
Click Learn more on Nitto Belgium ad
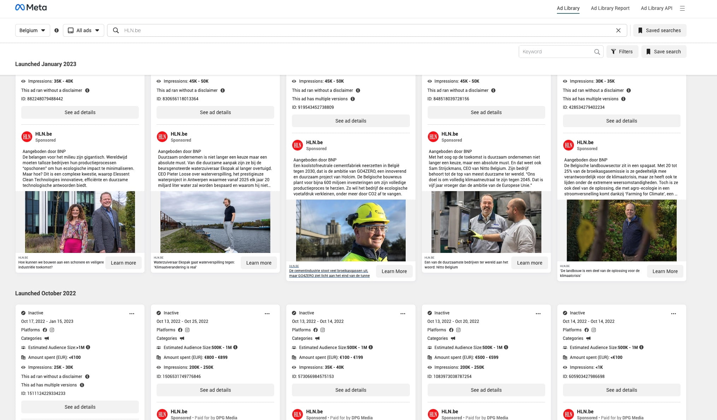(529, 263)
